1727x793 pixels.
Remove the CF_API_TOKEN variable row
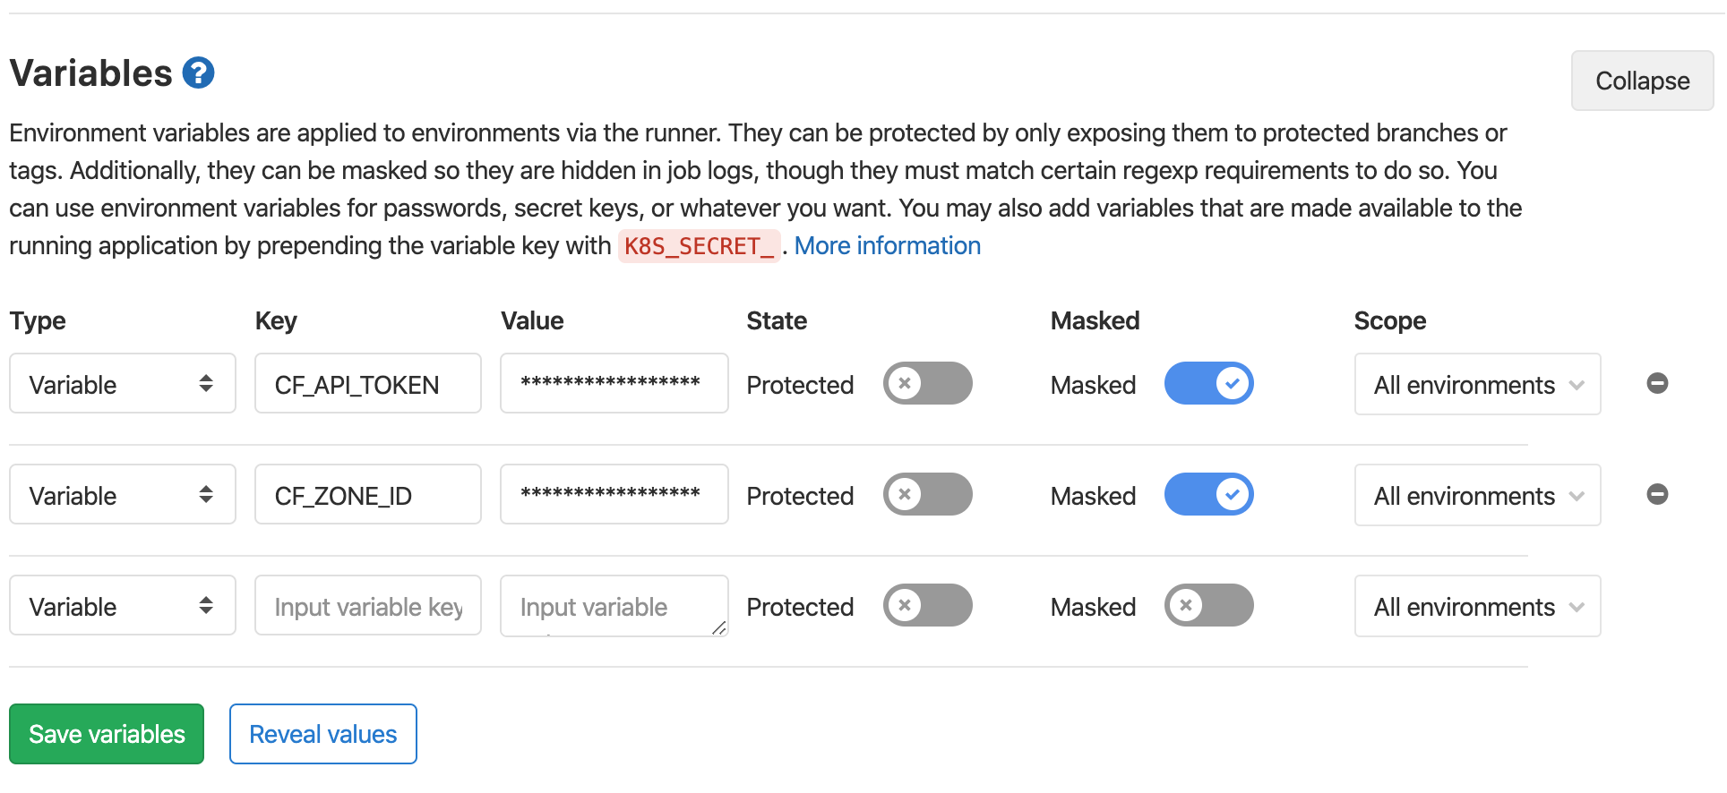pos(1658,383)
